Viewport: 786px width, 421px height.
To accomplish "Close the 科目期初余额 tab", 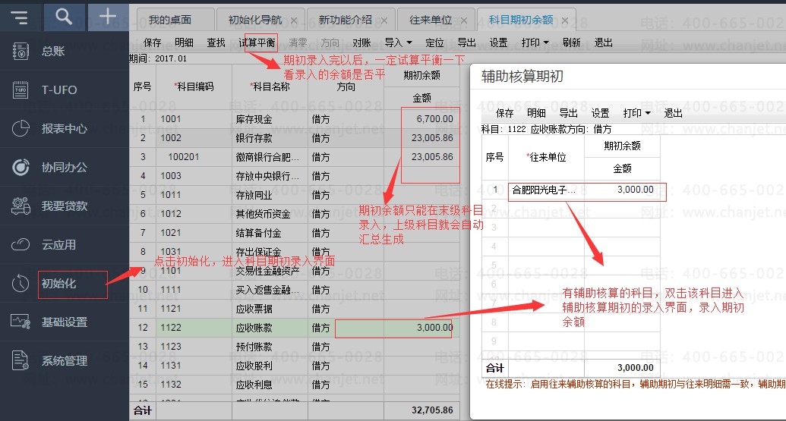I will (x=565, y=20).
